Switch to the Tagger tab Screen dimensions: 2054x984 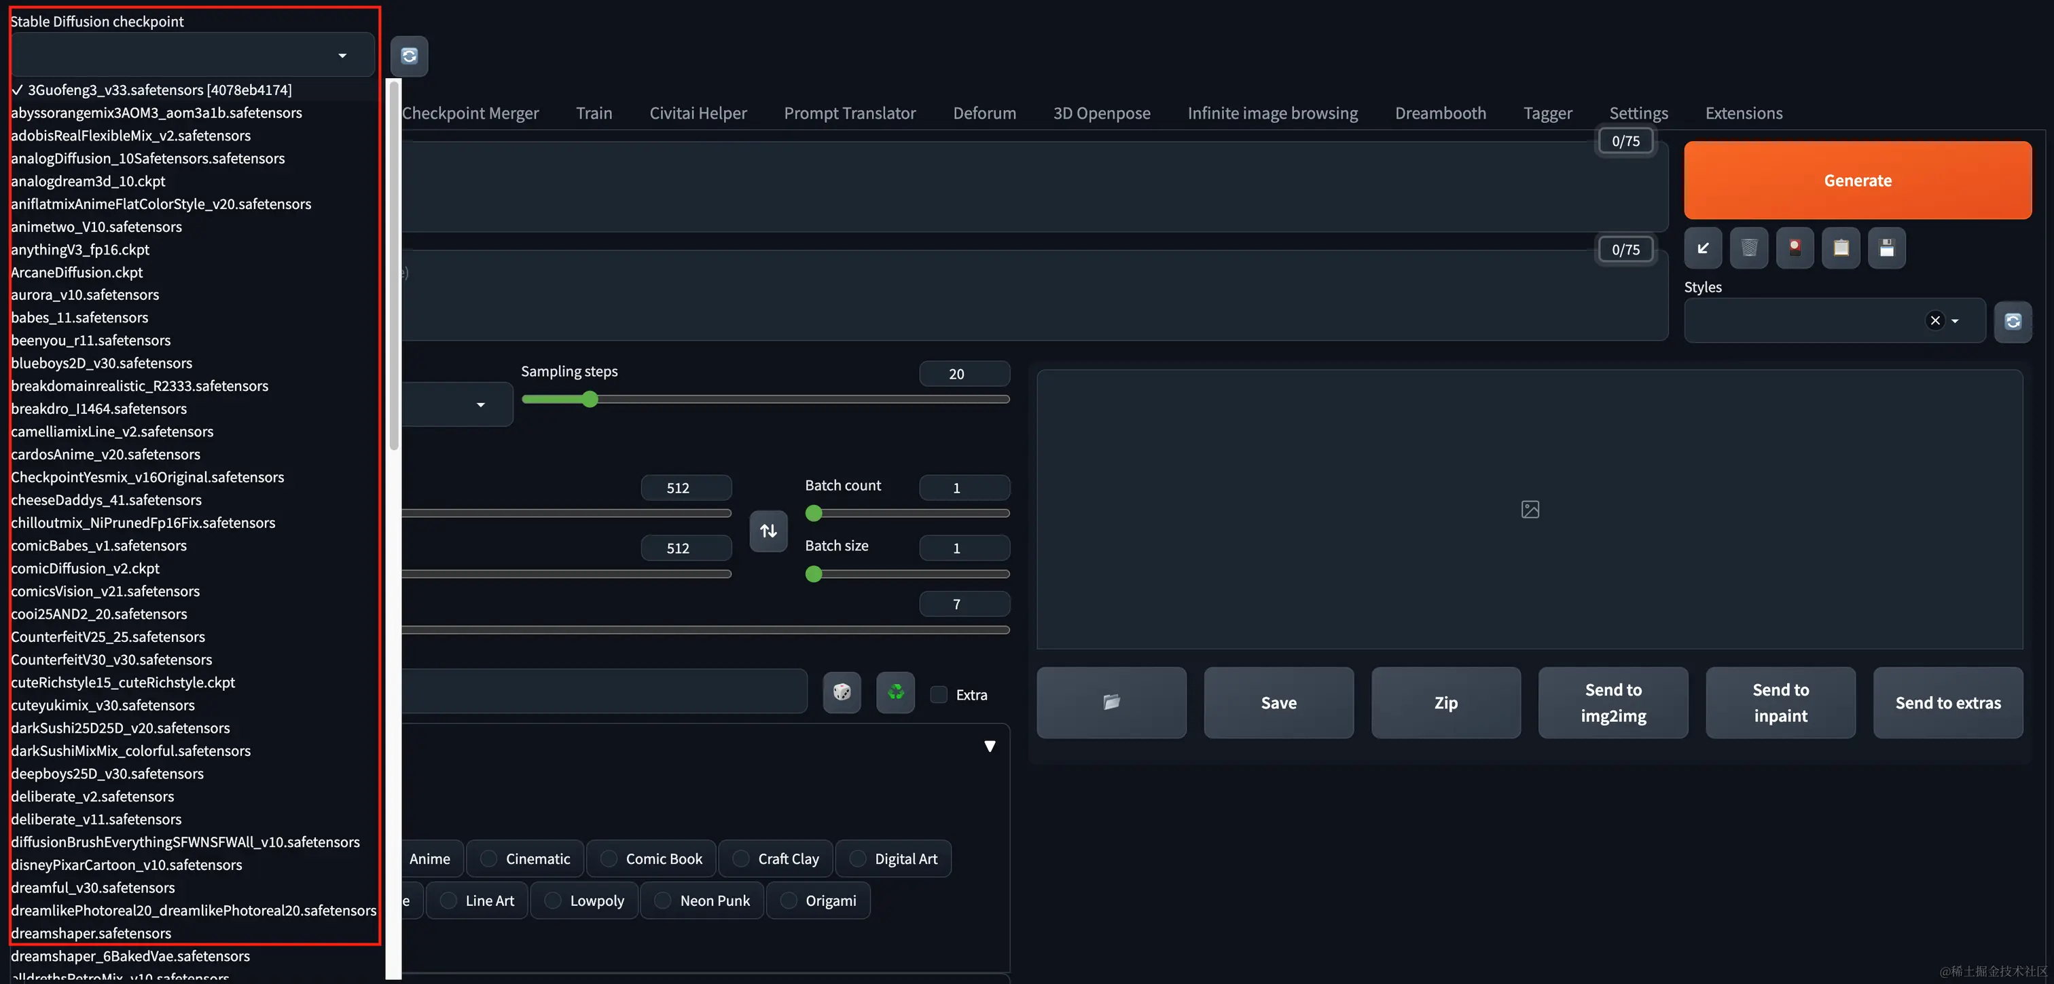click(x=1547, y=113)
